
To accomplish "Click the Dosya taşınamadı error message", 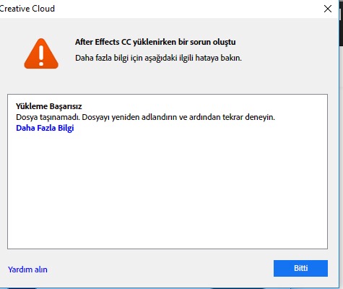I will click(x=145, y=117).
